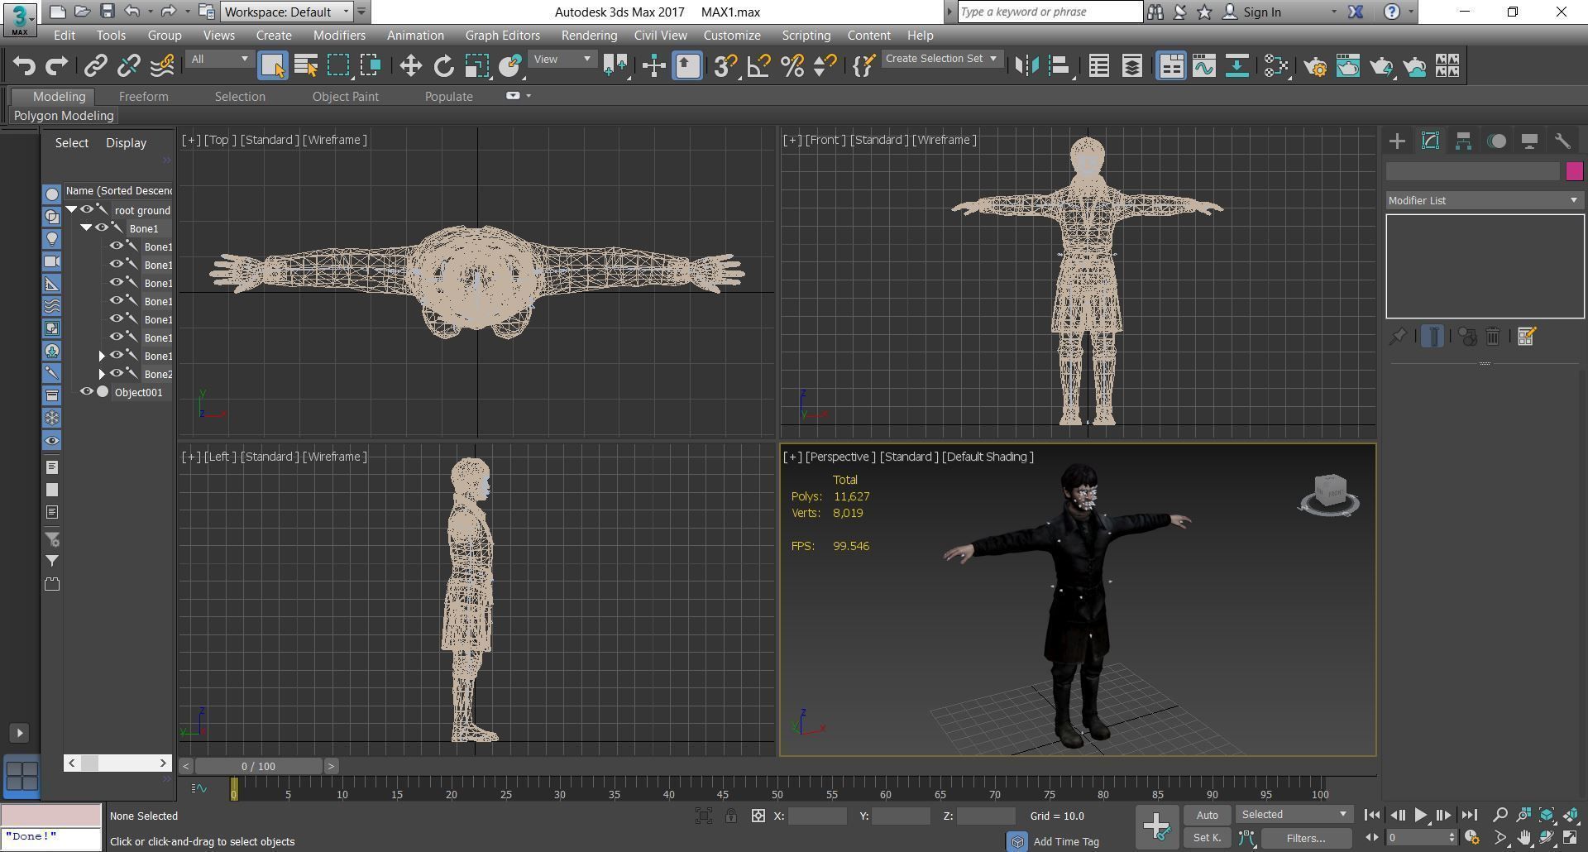
Task: Click Add Time Tag
Action: coord(1066,841)
